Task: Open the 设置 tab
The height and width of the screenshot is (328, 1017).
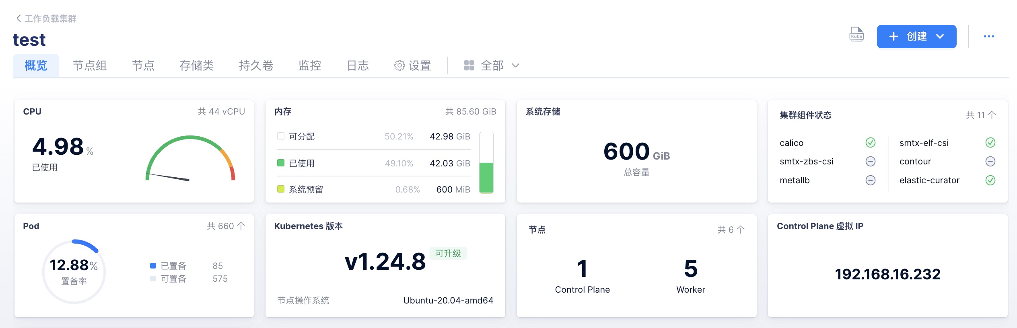Action: coord(412,65)
